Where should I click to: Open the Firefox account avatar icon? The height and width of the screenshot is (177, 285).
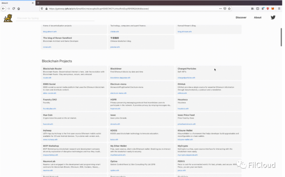pos(263,9)
